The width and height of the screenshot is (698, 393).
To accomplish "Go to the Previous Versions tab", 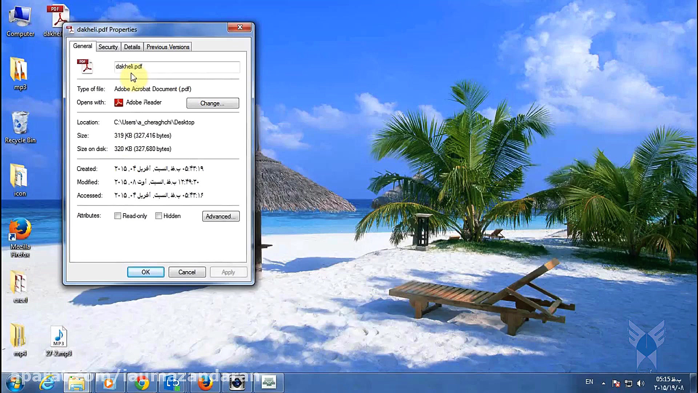I will point(168,47).
